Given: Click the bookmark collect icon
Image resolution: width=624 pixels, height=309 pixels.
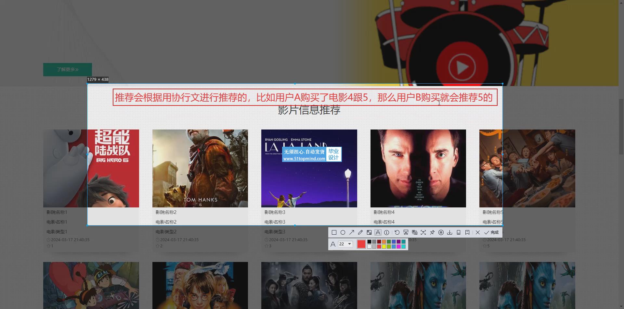Looking at the screenshot, I should [467, 232].
